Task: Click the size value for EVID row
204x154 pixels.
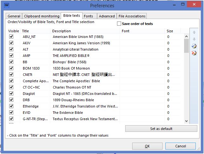Action: coord(168,113)
